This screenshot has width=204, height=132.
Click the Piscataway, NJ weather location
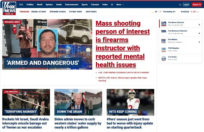[169, 12]
